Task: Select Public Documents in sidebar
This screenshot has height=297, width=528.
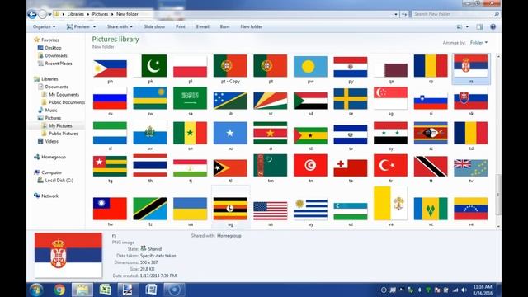Action: point(67,102)
